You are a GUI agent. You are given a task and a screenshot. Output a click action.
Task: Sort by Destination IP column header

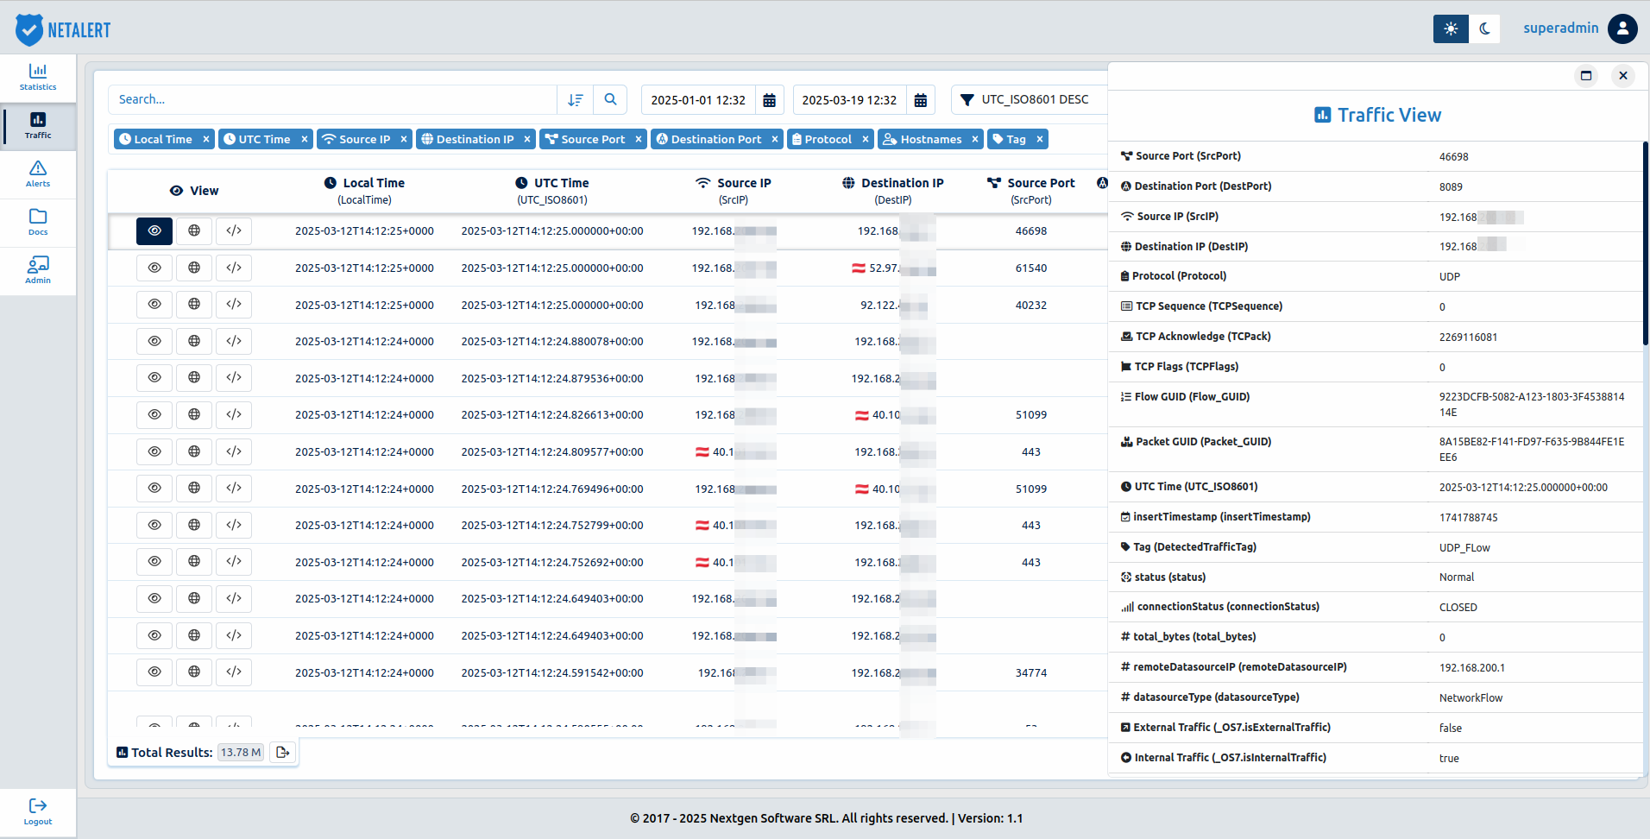893,191
